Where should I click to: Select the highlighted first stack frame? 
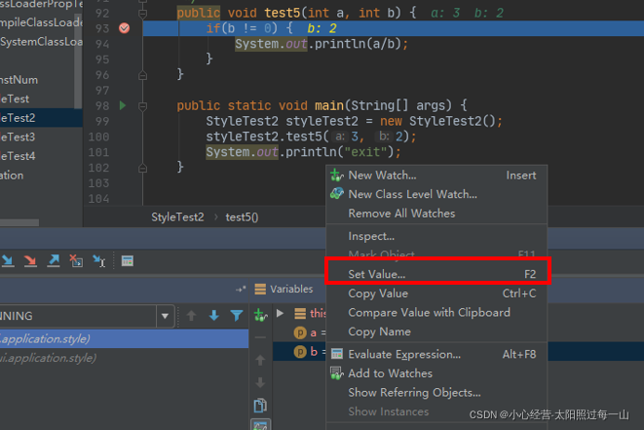(x=124, y=338)
